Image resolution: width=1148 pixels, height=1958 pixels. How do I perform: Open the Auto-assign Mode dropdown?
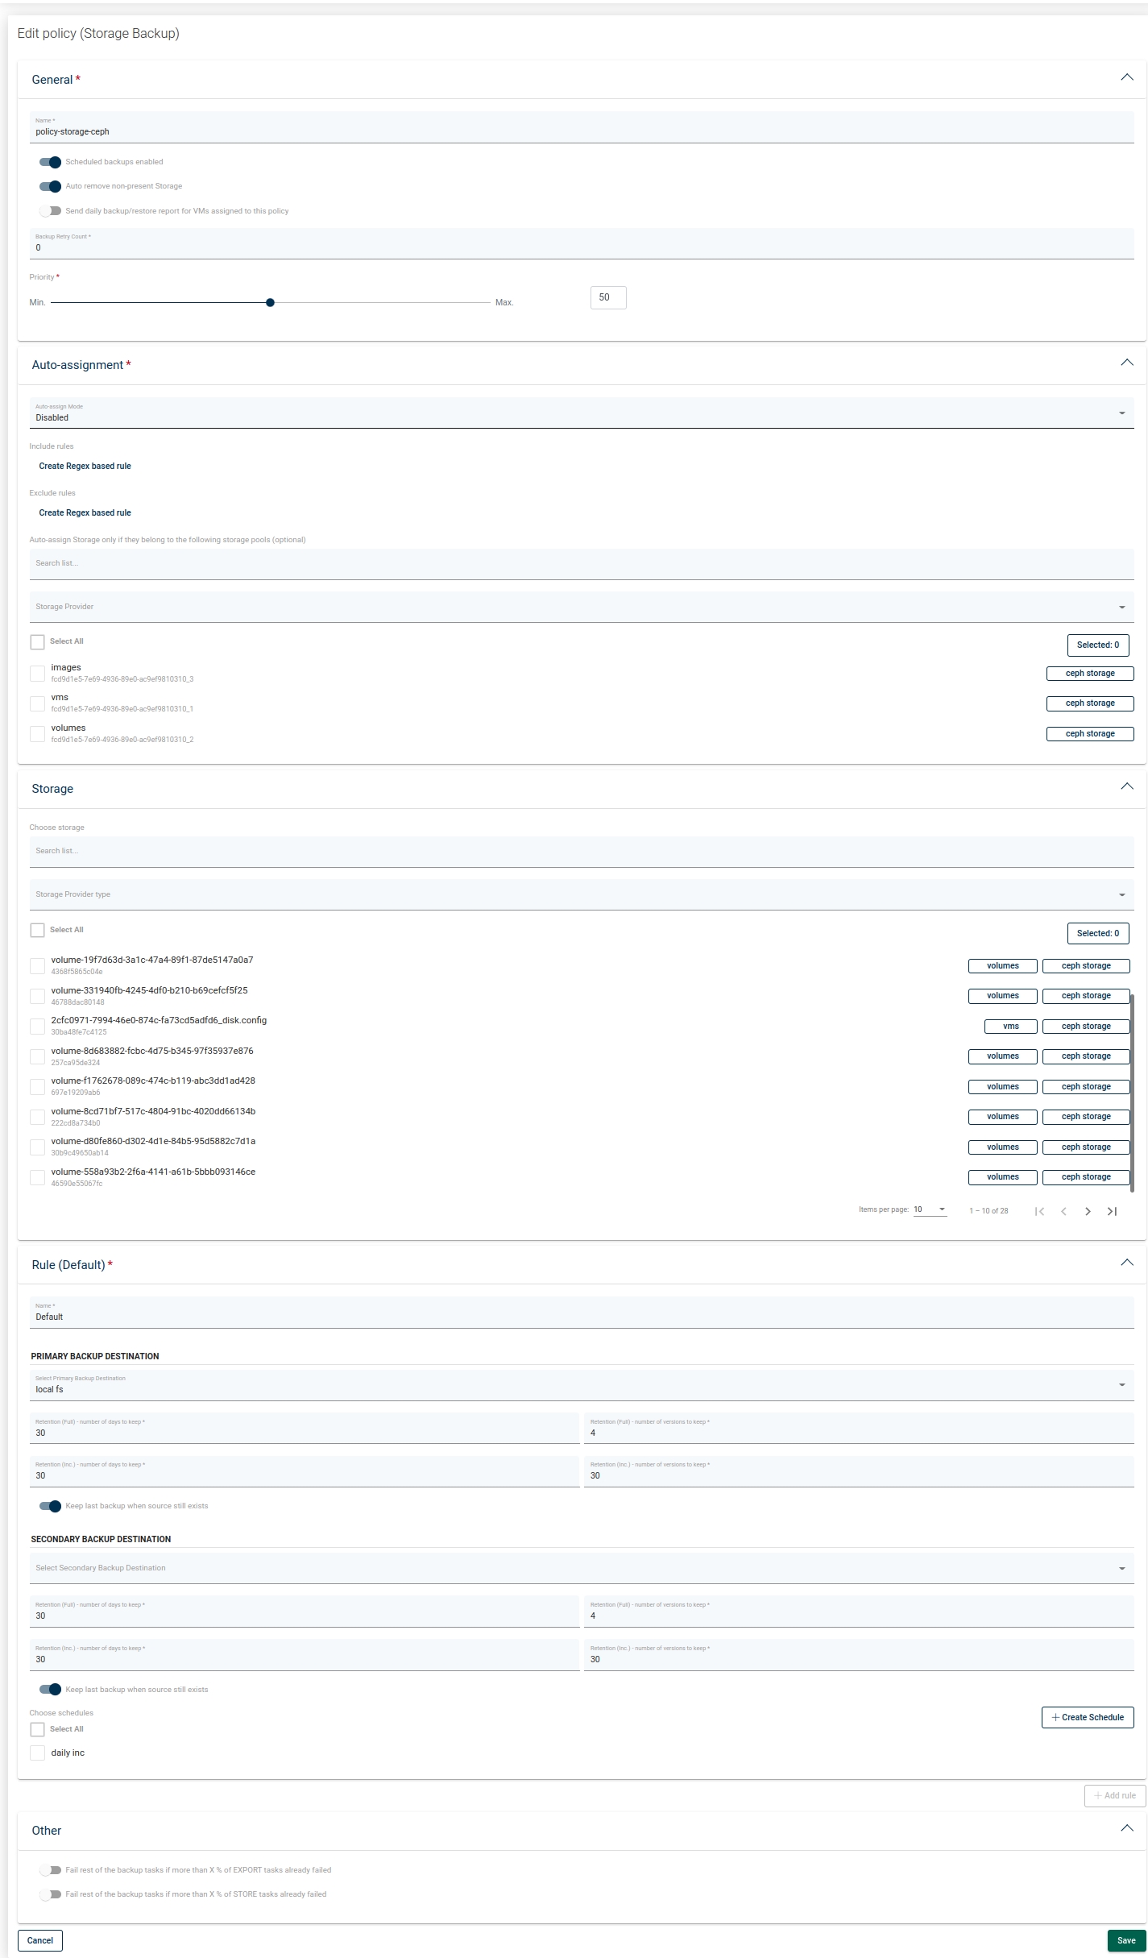581,413
